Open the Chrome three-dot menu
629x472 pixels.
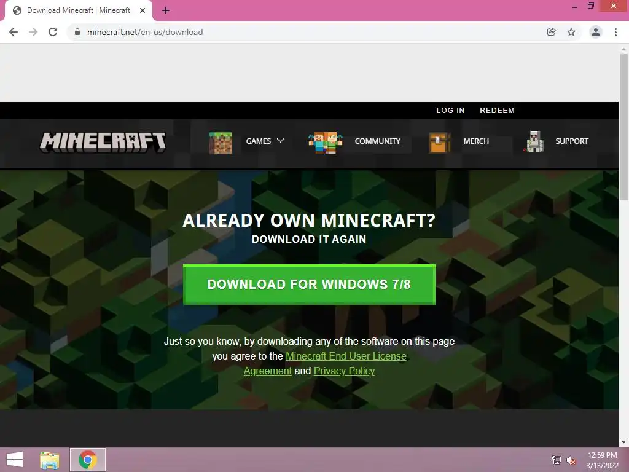(x=615, y=32)
